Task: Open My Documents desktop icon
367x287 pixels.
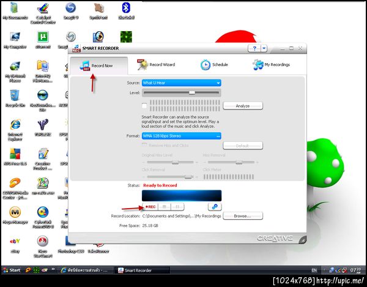Action: [15, 11]
